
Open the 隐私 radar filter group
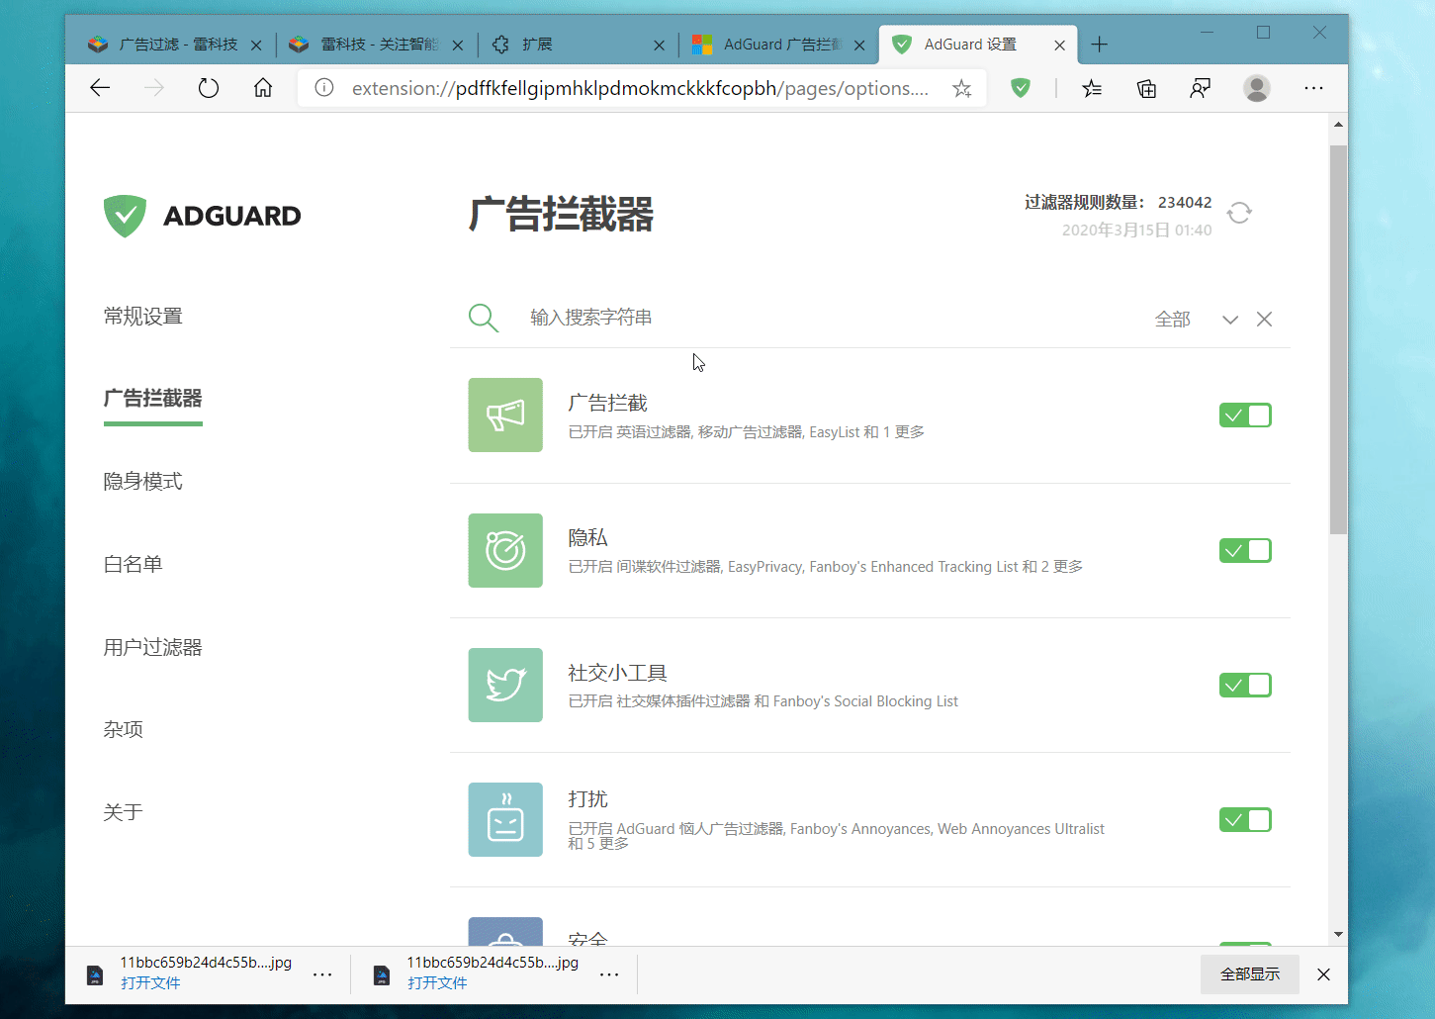pos(505,550)
